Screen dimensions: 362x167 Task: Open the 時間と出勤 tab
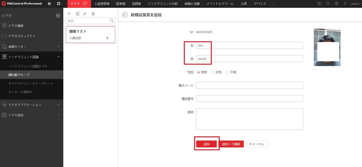pyautogui.click(x=192, y=4)
